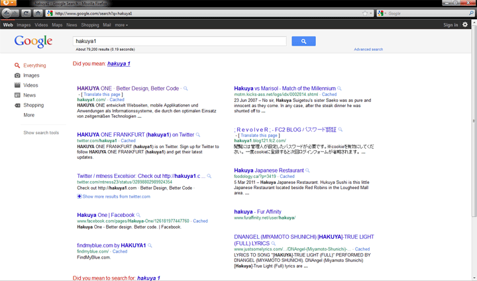477x281 pixels.
Task: Open Maps in the top black bar
Action: pos(57,25)
